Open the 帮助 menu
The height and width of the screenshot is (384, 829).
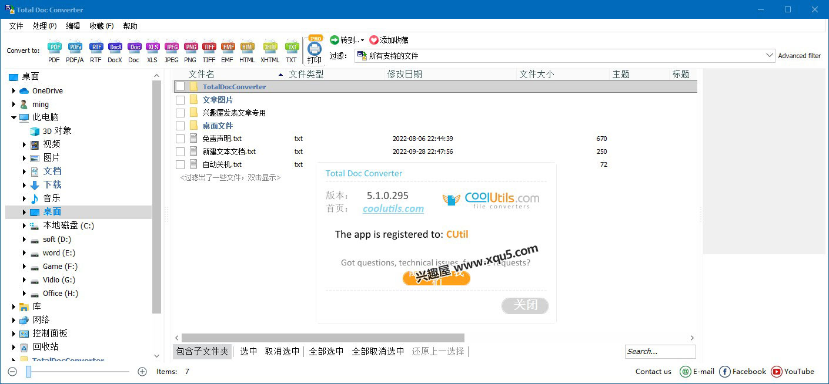coord(130,26)
